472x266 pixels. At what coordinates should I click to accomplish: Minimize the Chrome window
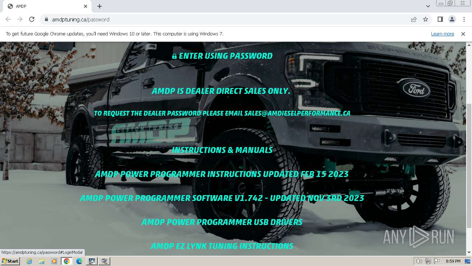[441, 3]
